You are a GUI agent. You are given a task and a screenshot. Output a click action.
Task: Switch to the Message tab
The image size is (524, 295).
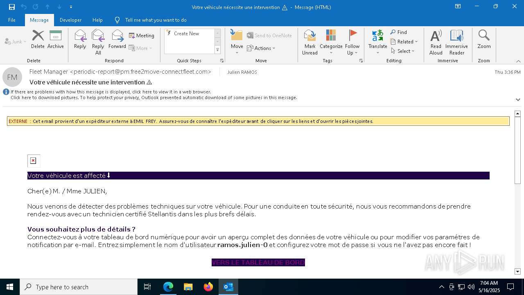[39, 20]
